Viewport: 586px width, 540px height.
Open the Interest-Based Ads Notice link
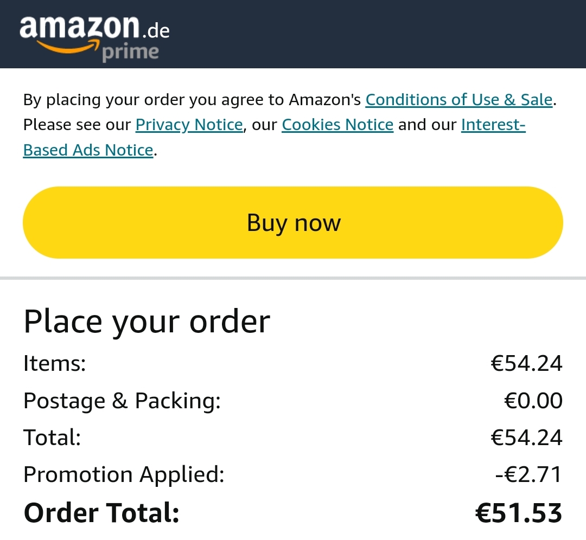point(493,125)
